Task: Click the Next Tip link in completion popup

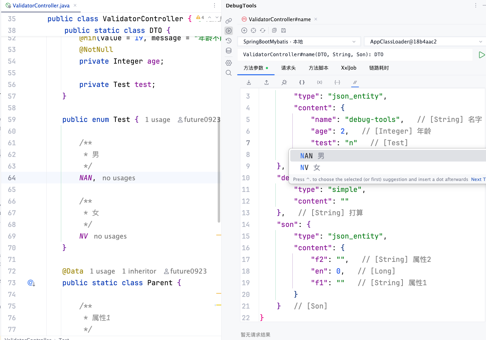Action: tap(479, 179)
